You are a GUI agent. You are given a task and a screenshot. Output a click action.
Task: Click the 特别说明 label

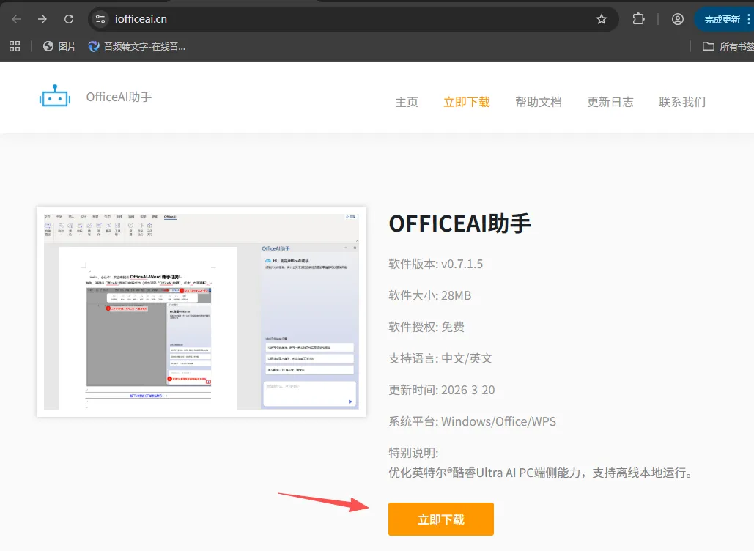coord(413,453)
